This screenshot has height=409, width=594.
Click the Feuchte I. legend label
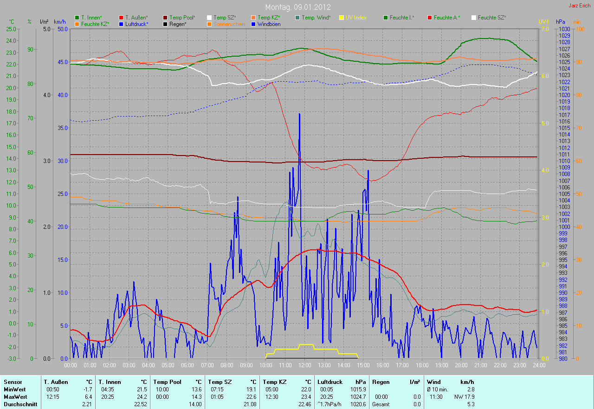[x=402, y=18]
